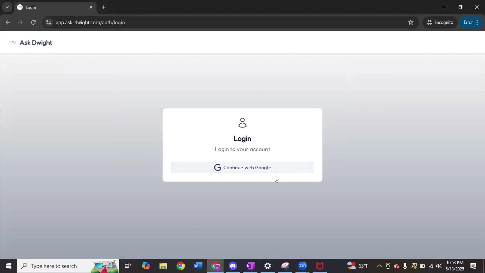Click the battery tray icon
The width and height of the screenshot is (485, 273).
[422, 266]
